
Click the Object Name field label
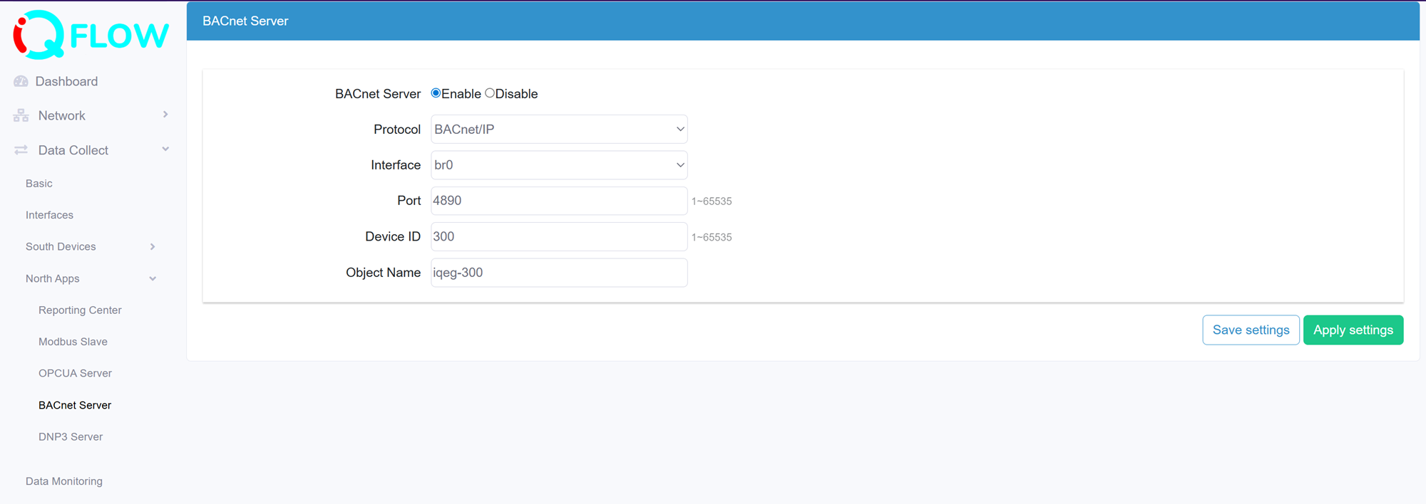tap(383, 273)
